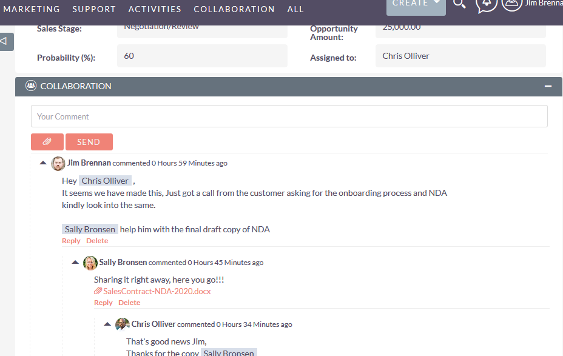Viewport: 563px width, 356px height.
Task: Click in the Your Comment field
Action: (x=289, y=116)
